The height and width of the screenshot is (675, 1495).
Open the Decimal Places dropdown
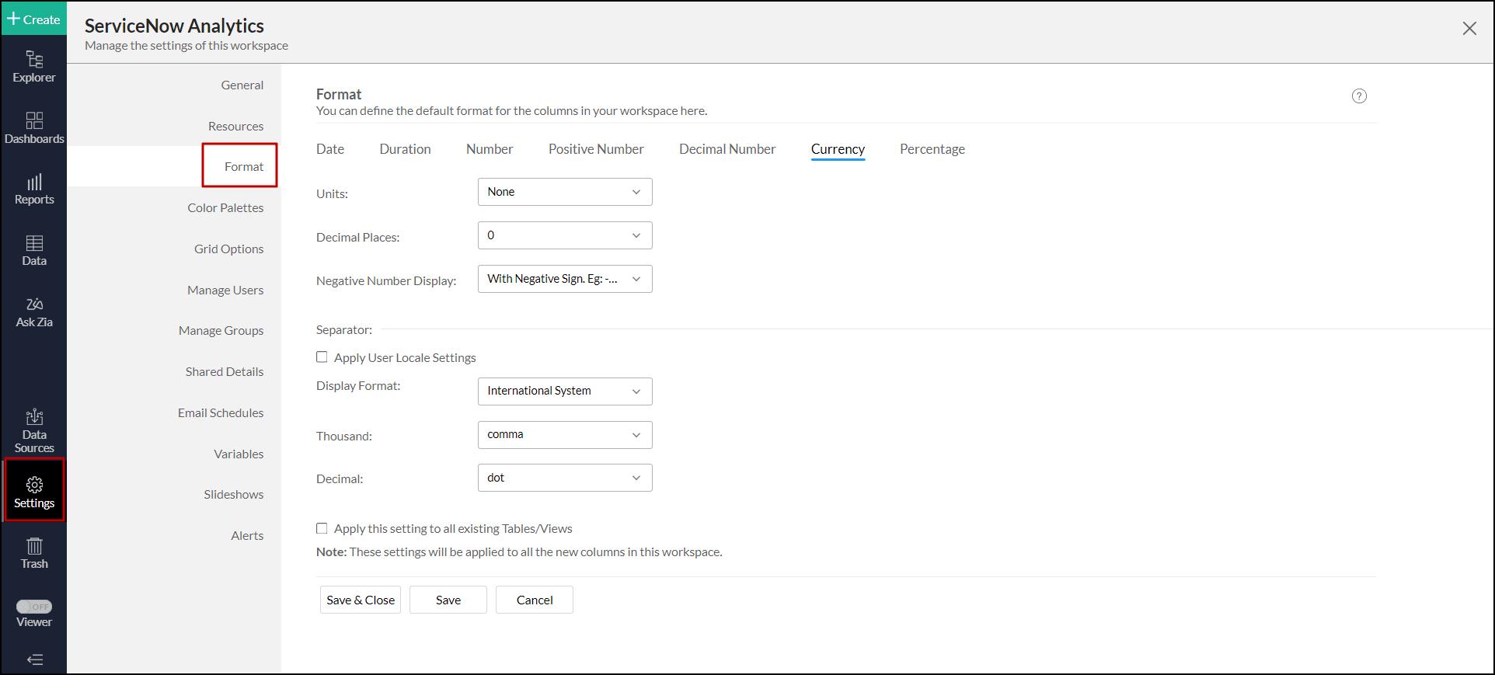564,235
